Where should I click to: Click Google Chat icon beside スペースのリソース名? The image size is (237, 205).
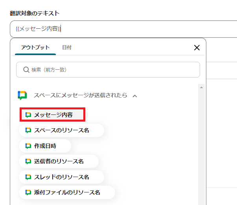[x=28, y=130]
